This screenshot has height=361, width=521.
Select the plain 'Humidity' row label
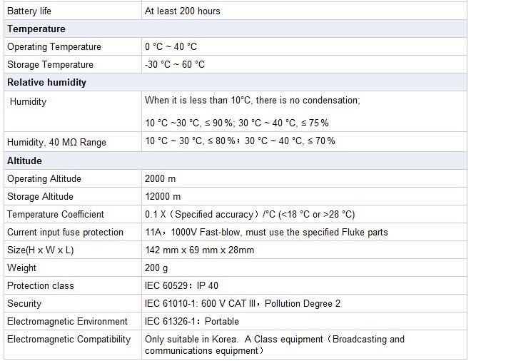(29, 101)
